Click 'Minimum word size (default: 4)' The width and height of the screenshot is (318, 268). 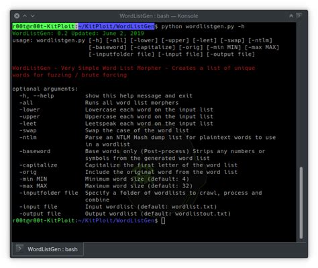137,179
